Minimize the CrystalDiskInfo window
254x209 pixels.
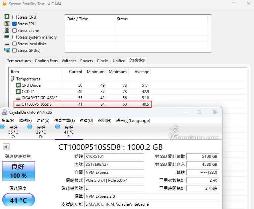(x=184, y=112)
